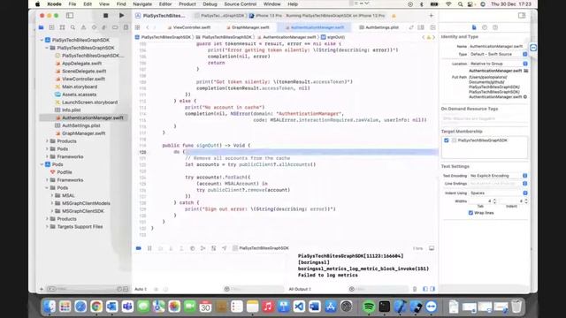This screenshot has height=318, width=566.
Task: Increase Tab width stepper
Action: 494,200
